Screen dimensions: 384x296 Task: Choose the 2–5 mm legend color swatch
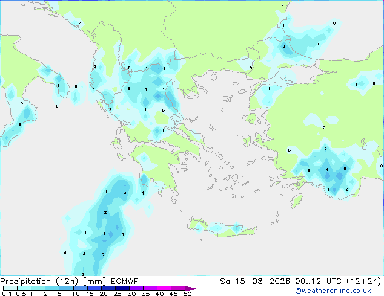click(x=52, y=288)
